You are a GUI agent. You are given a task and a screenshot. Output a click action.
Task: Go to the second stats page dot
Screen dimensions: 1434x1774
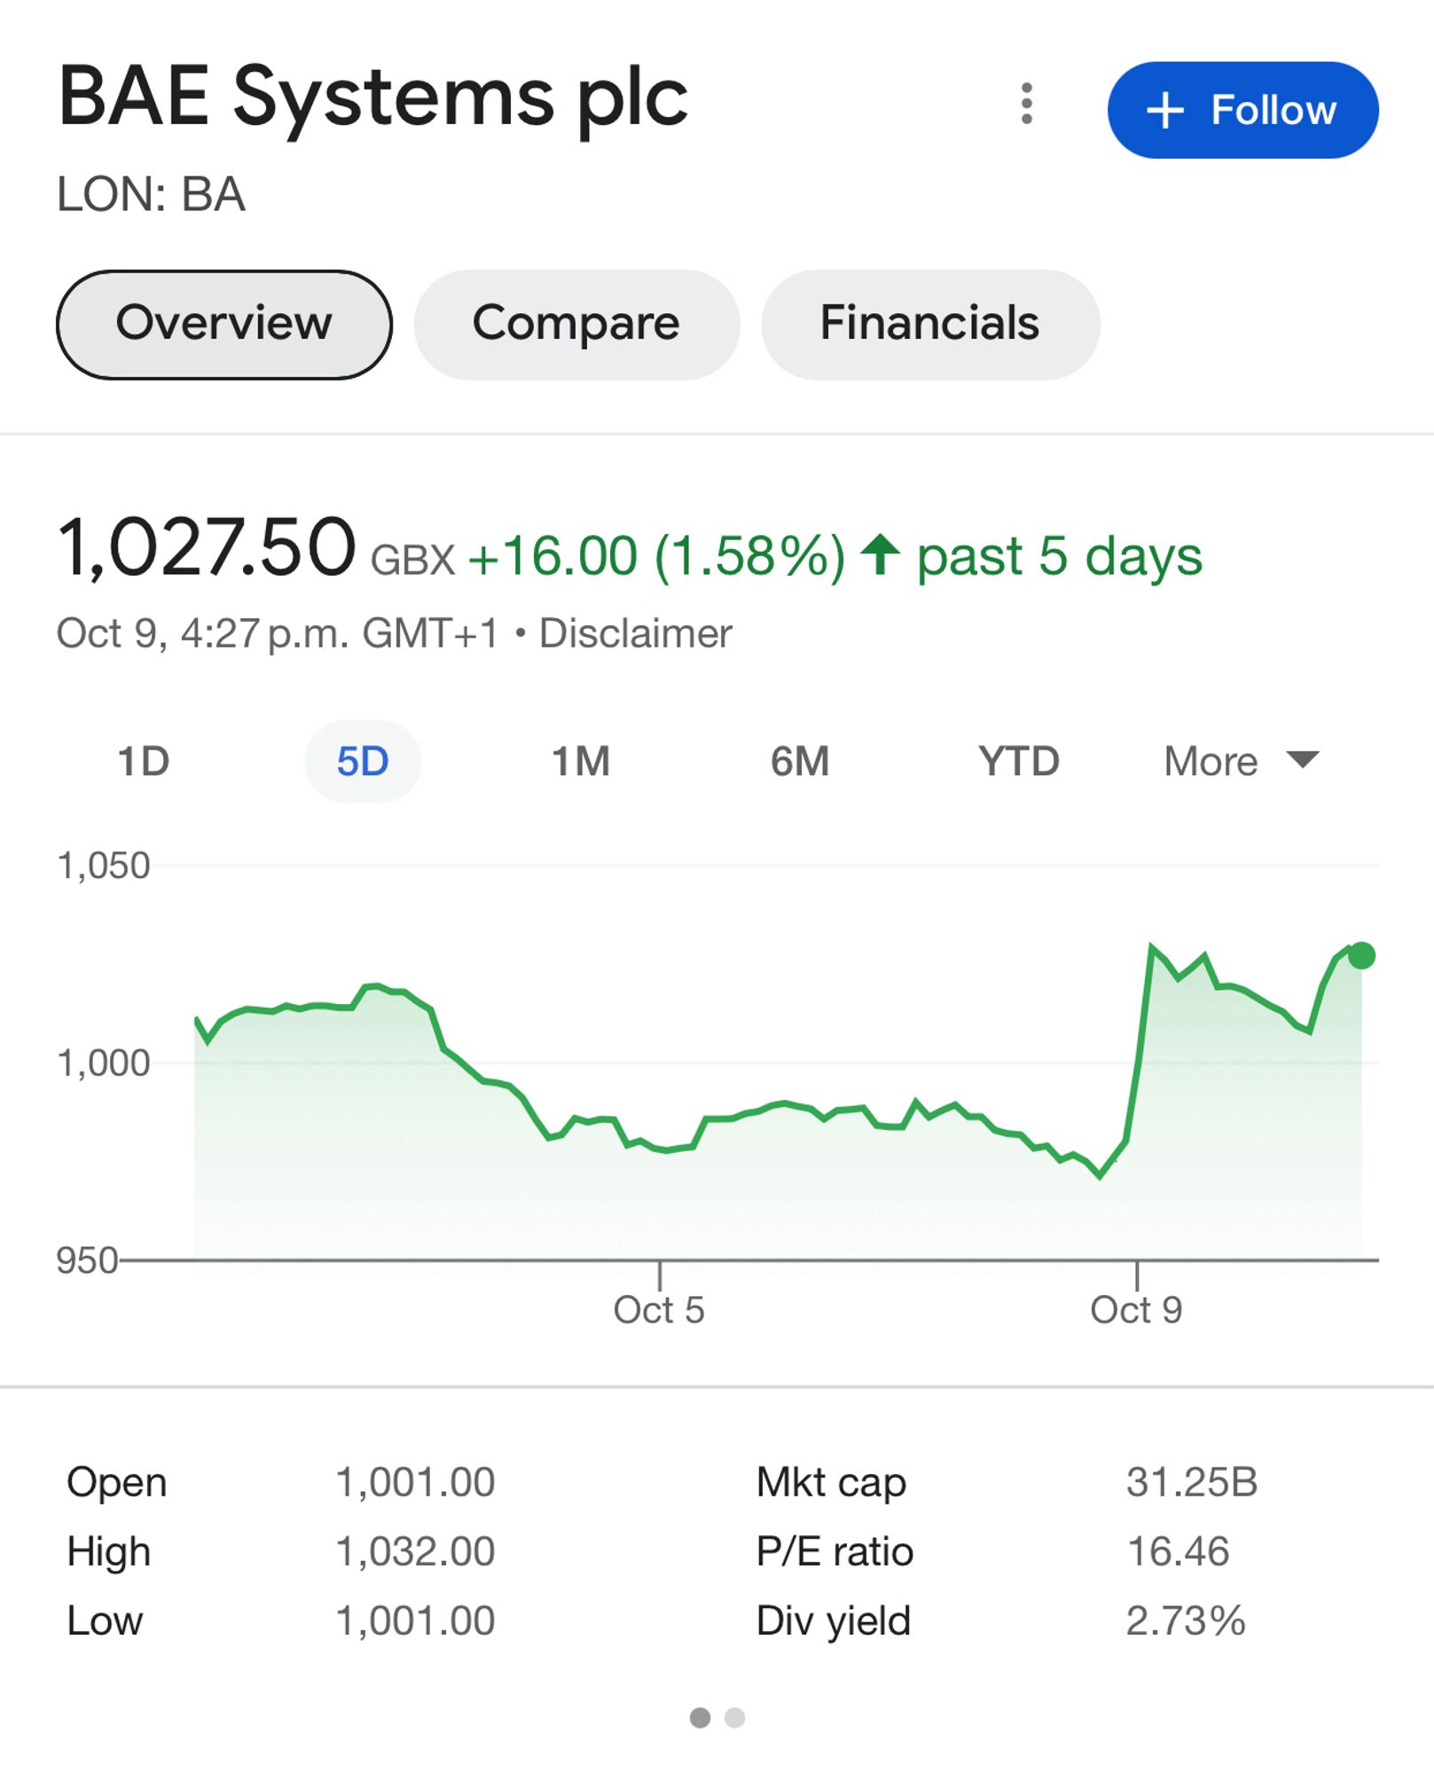pyautogui.click(x=734, y=1718)
